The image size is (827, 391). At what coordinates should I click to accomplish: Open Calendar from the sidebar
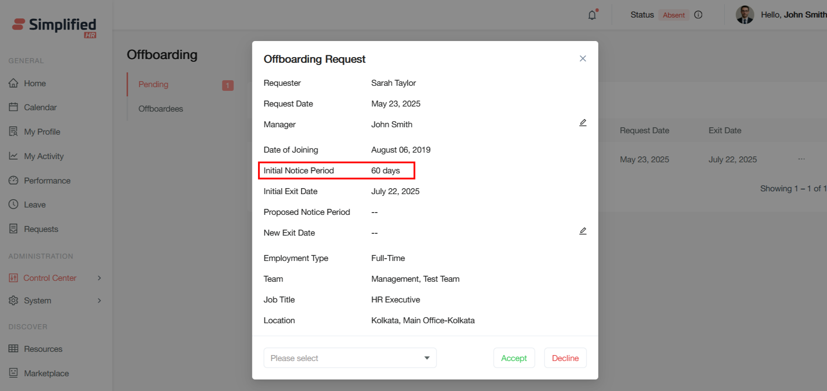click(40, 107)
